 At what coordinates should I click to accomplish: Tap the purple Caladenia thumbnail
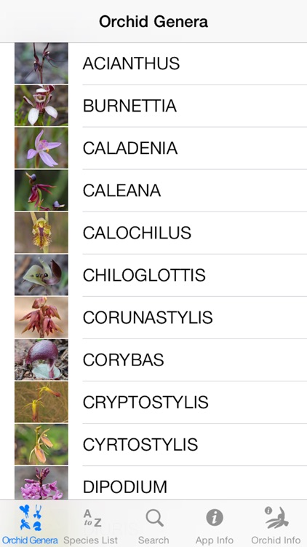[x=41, y=148]
